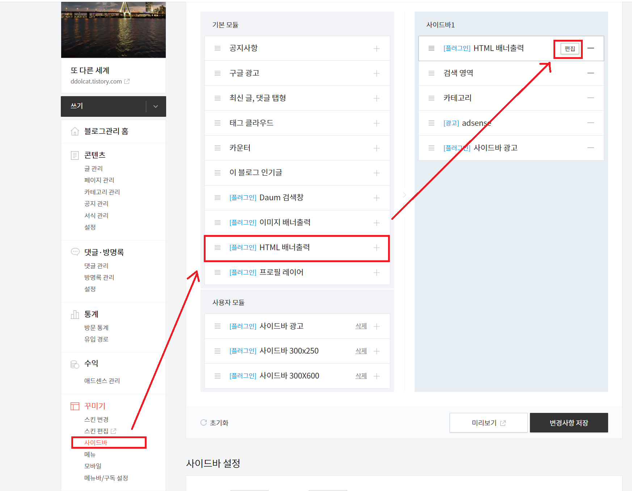Remove 카테고리 from 사이드바1 using minus icon
Screen dimensions: 632x491
point(590,98)
